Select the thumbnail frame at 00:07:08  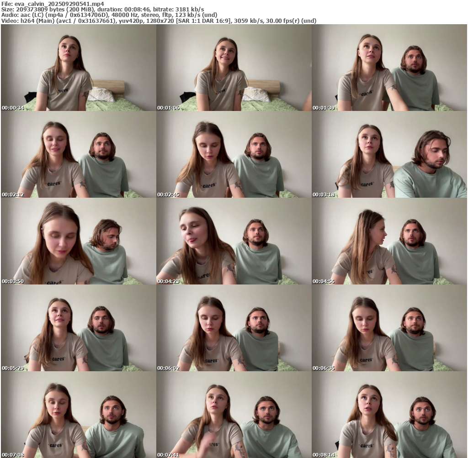[x=79, y=415]
